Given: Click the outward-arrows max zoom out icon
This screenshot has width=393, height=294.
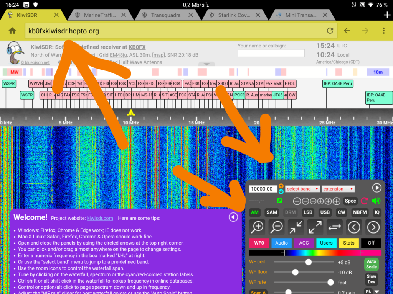Looking at the screenshot, I should tap(315, 227).
